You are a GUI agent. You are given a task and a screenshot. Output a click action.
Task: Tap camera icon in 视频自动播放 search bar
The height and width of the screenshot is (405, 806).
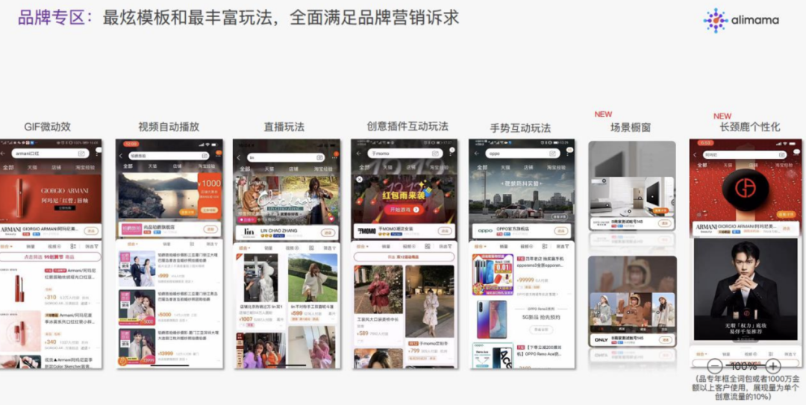(x=204, y=156)
